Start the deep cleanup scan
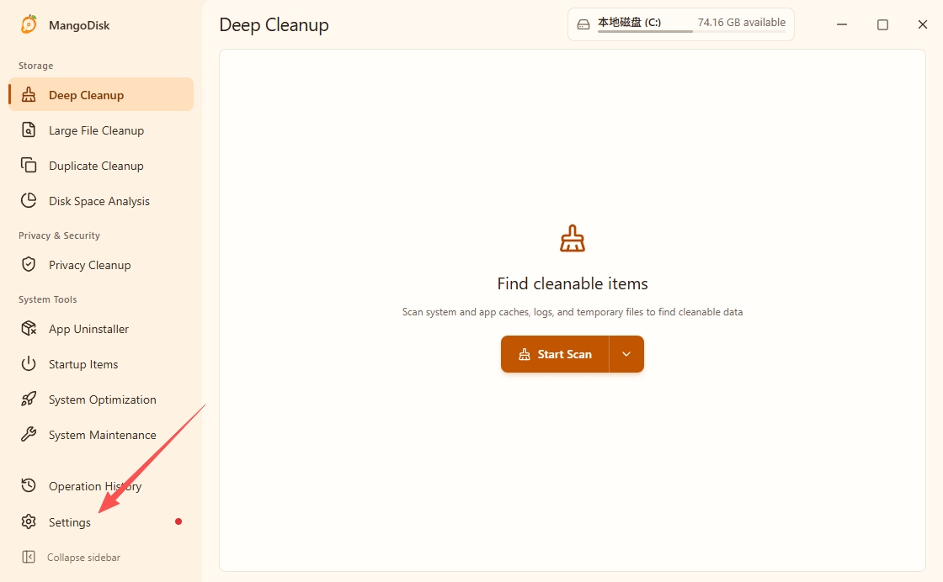Image resolution: width=943 pixels, height=582 pixels. [555, 354]
